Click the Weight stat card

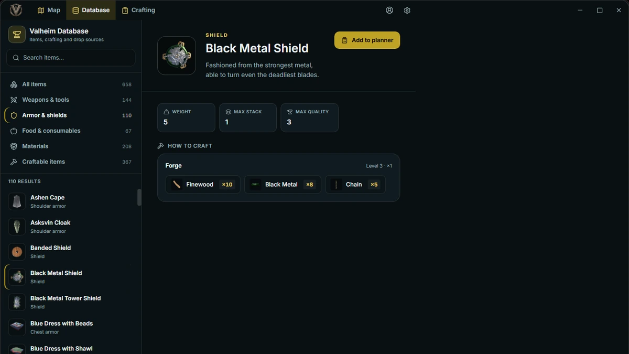[x=186, y=117]
